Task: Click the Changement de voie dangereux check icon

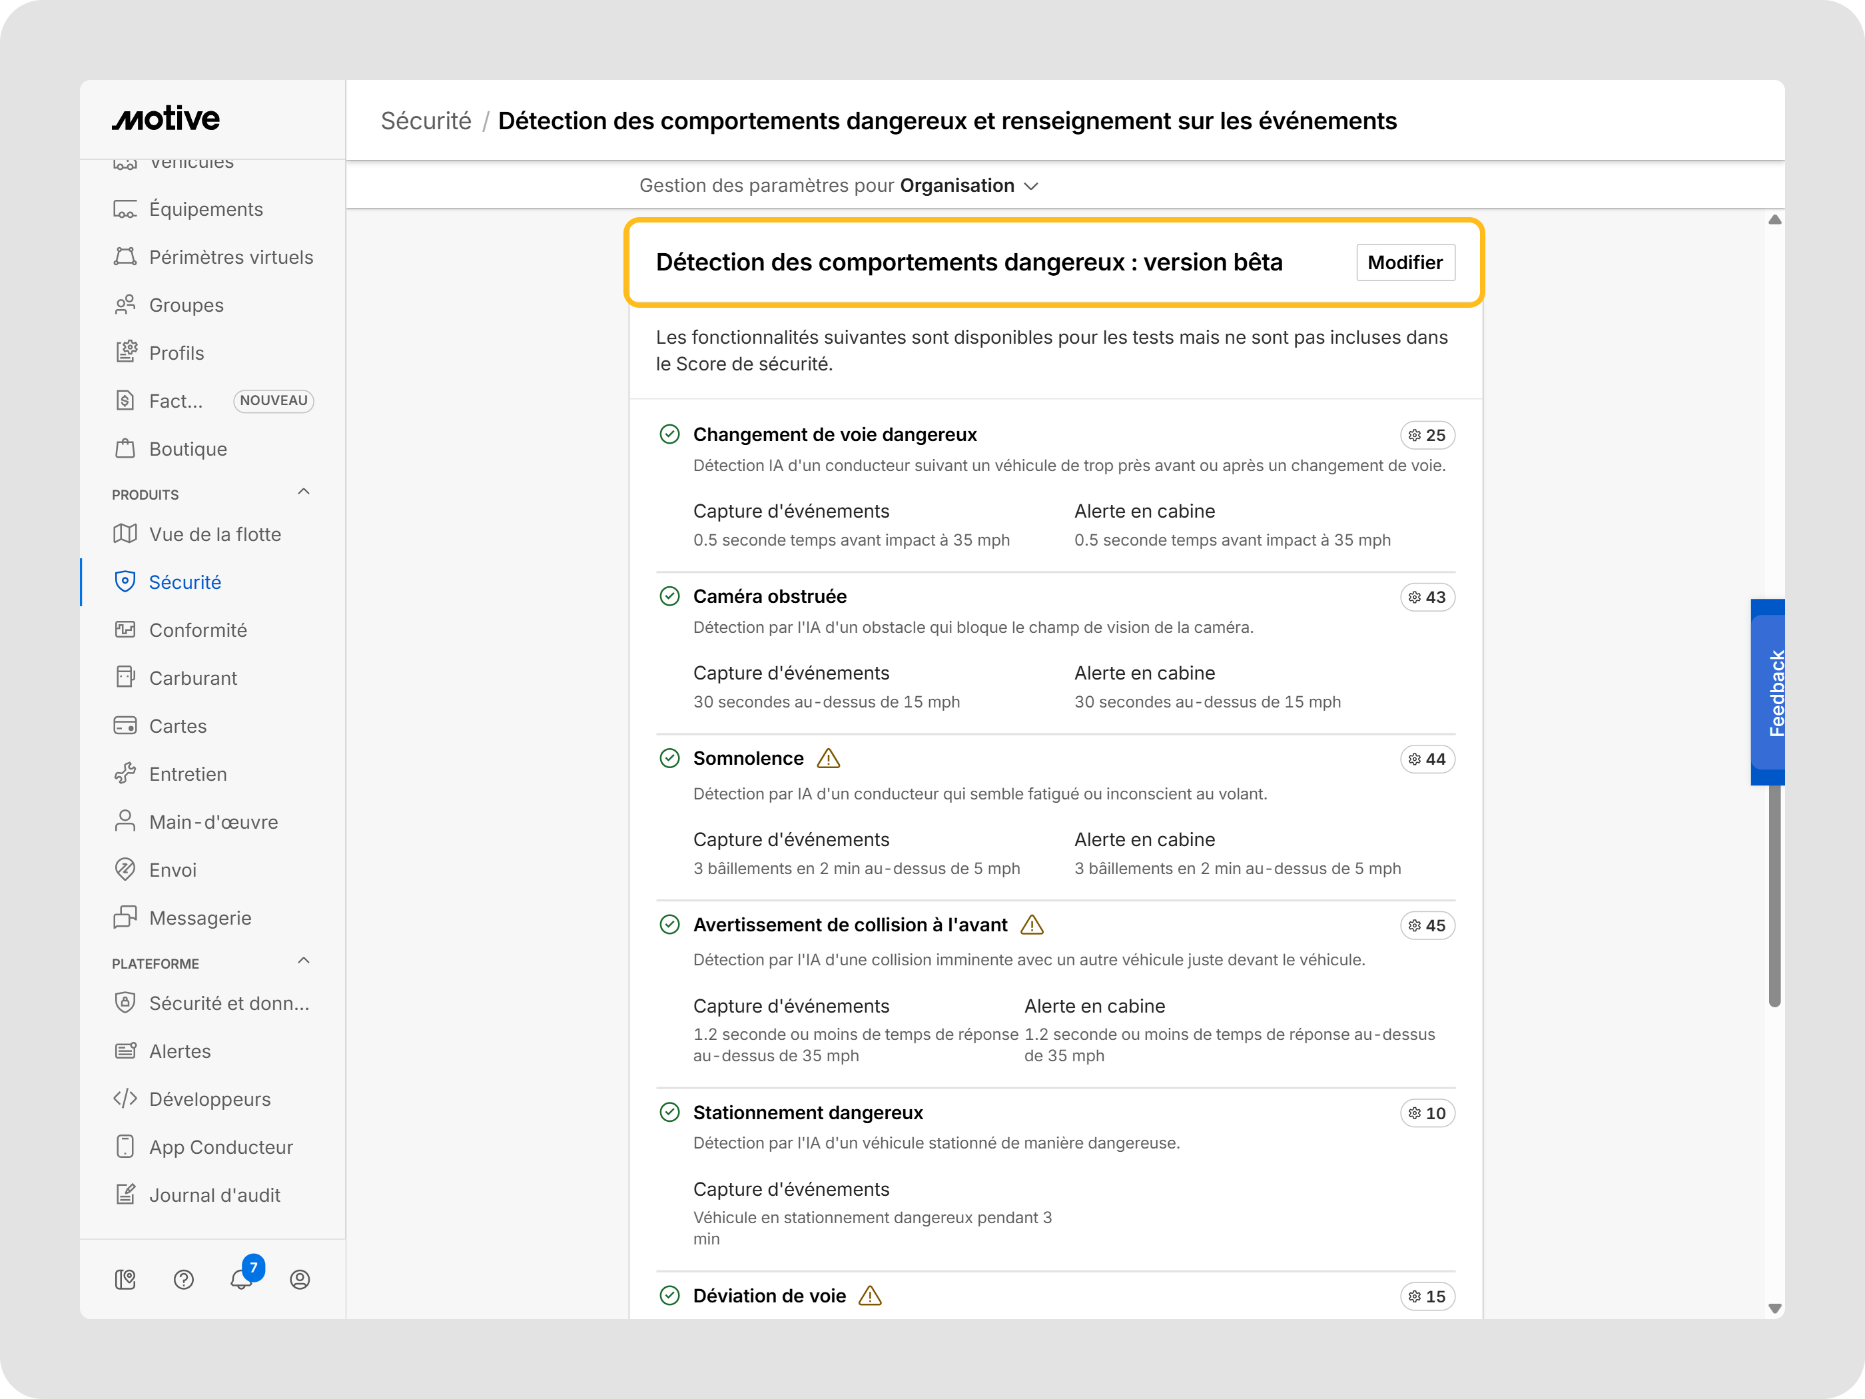Action: tap(669, 434)
